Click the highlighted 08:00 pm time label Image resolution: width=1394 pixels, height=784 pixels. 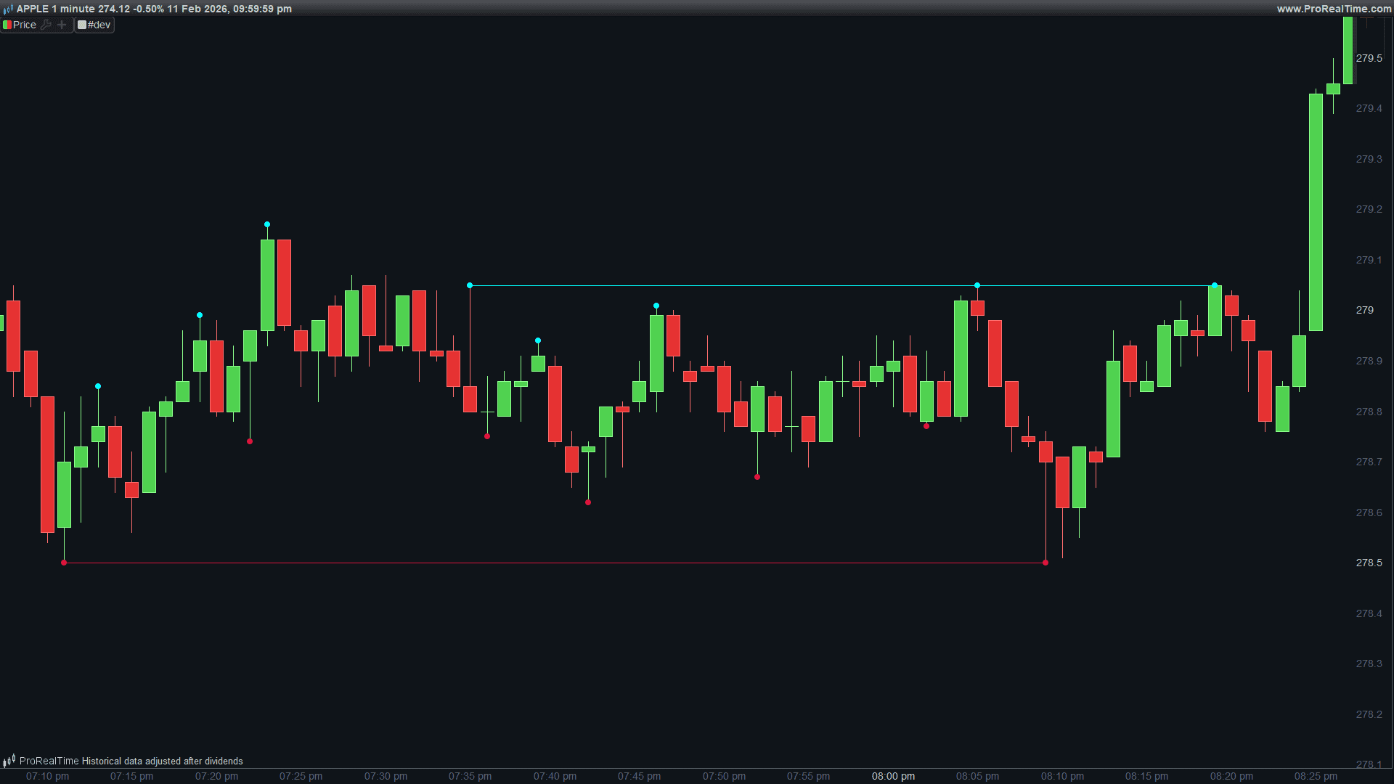click(893, 776)
